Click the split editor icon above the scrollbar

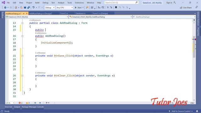tap(194, 20)
